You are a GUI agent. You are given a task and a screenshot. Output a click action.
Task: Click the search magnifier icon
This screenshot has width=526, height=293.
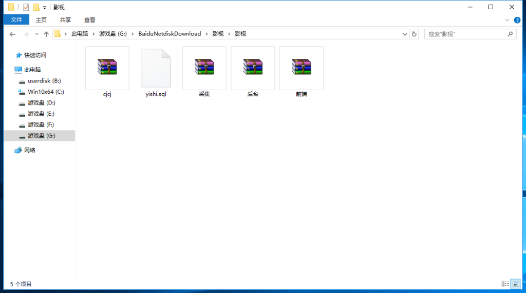[510, 34]
